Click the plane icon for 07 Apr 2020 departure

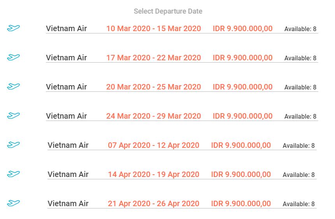tap(13, 145)
